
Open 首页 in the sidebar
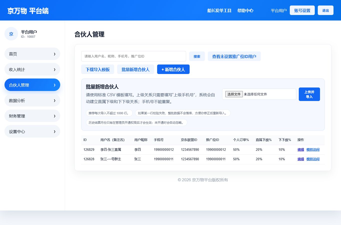32,54
